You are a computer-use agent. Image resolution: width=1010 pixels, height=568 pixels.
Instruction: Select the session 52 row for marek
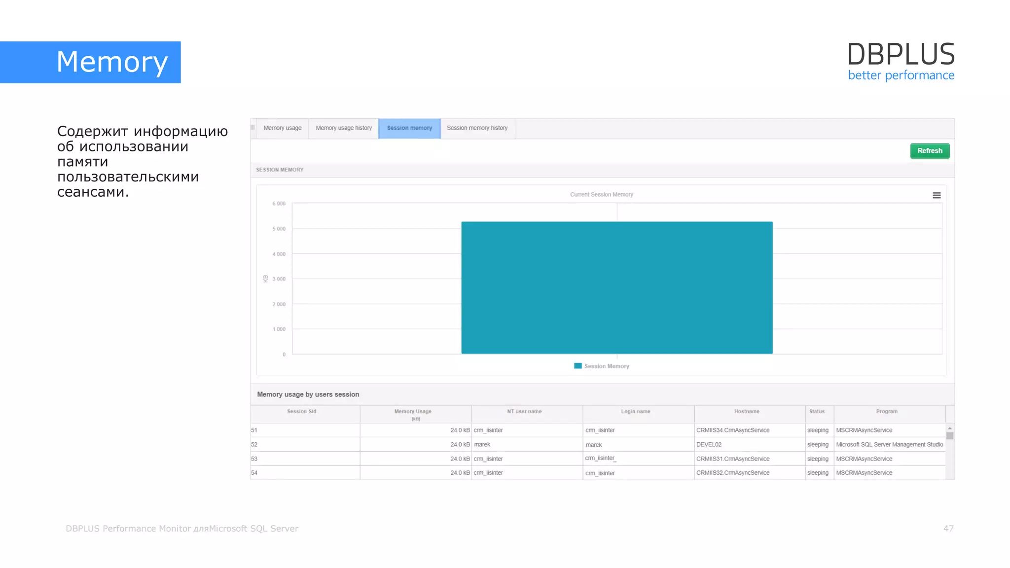[482, 445]
